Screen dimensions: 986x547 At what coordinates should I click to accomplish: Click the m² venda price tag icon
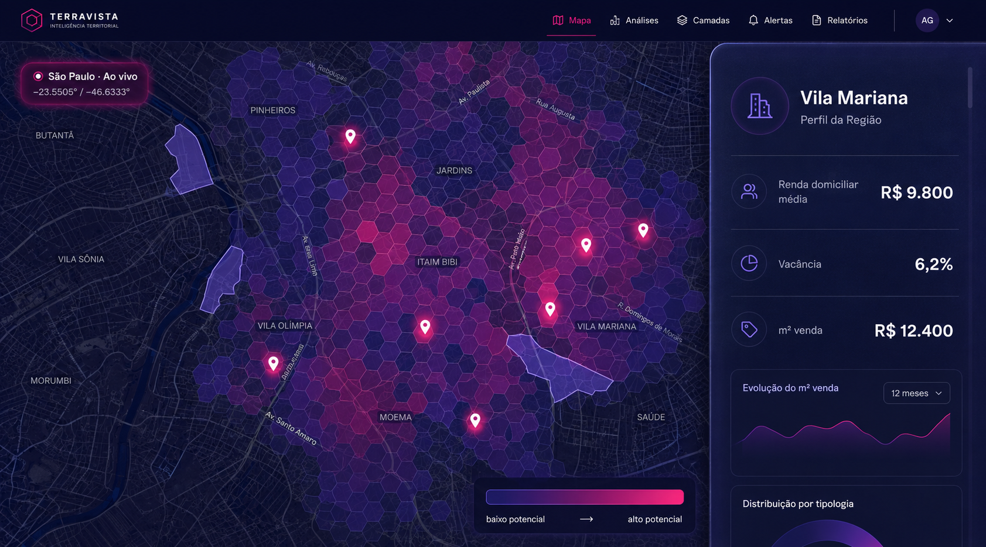749,329
